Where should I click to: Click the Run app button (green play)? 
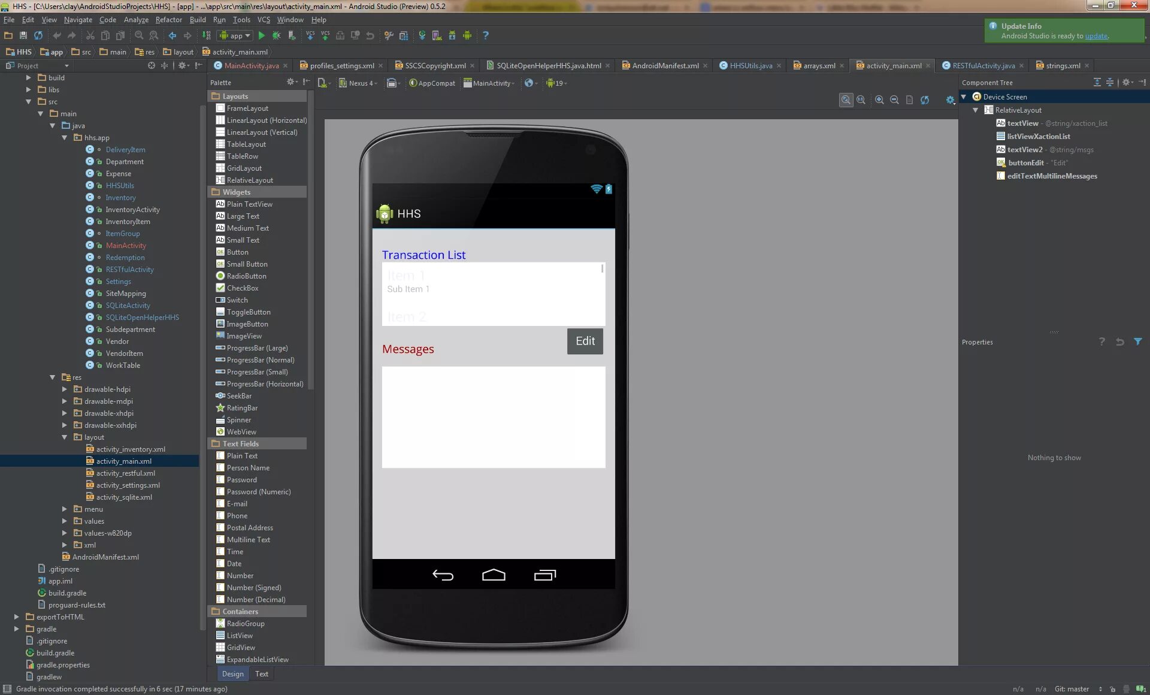coord(261,35)
